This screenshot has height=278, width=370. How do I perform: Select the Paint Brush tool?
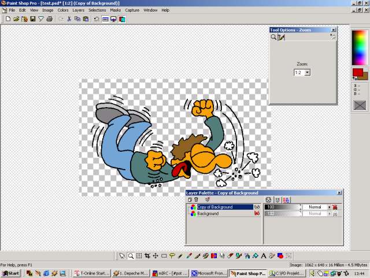point(198,256)
